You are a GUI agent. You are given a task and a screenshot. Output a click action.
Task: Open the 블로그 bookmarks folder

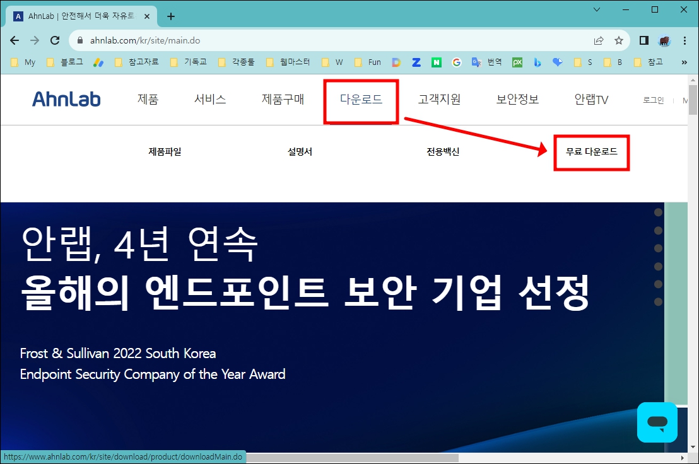coord(64,62)
